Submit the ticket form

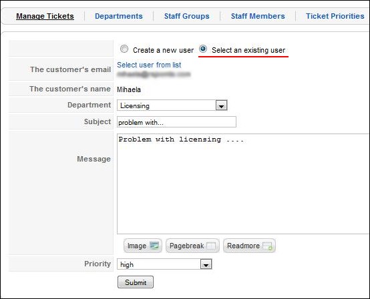[x=136, y=282]
